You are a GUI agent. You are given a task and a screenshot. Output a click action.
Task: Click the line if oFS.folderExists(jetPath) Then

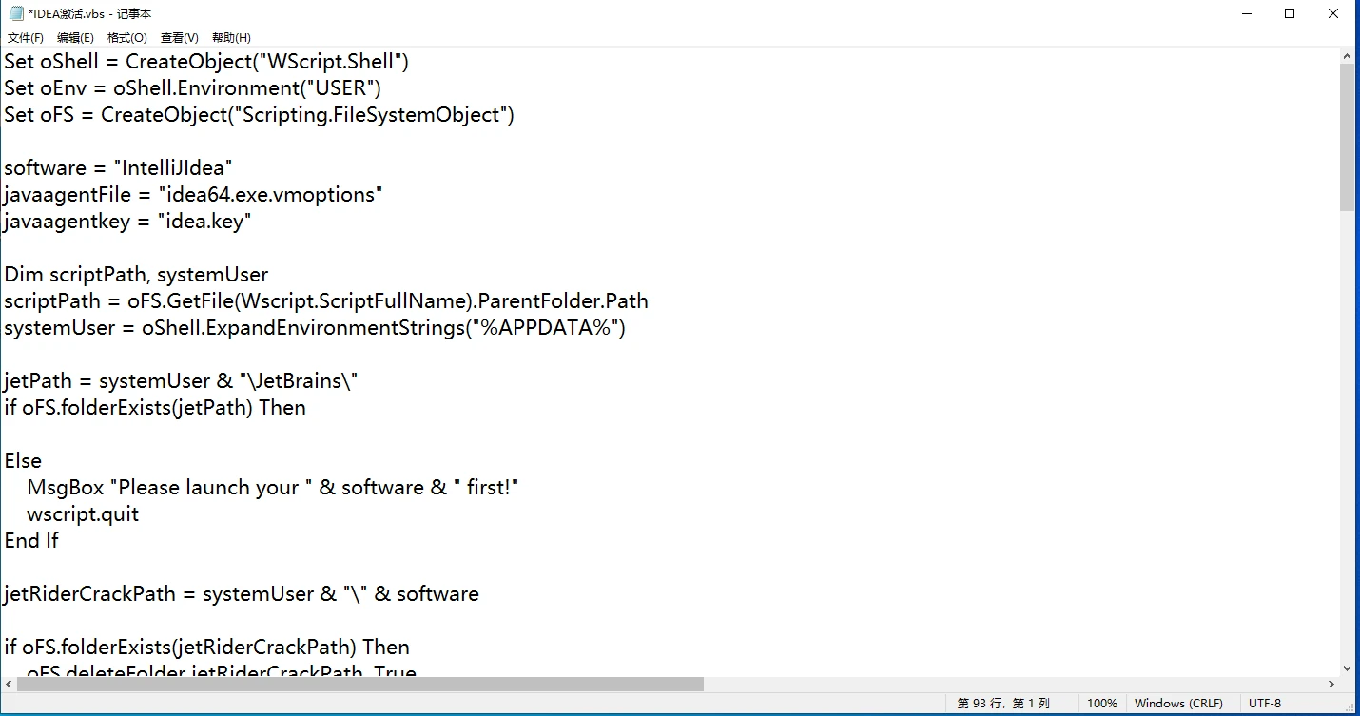(155, 408)
